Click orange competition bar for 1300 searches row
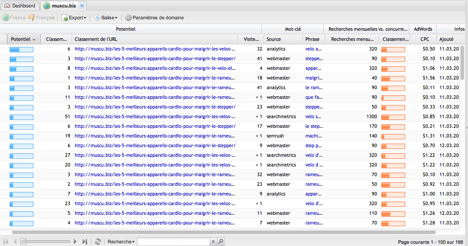 (393, 117)
